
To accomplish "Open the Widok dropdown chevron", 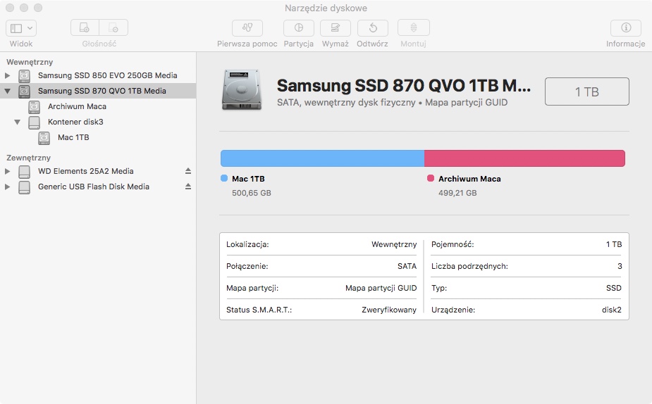I will coord(30,28).
